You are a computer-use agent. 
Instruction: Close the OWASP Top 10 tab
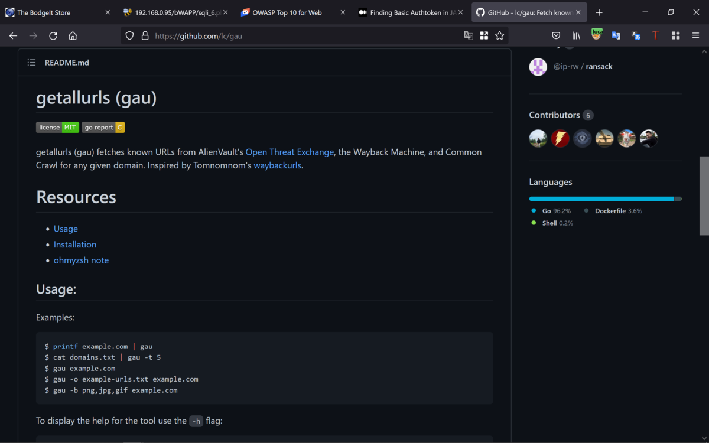point(343,12)
